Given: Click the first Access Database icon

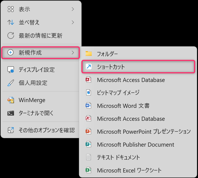Looking at the screenshot, I should [x=88, y=80].
